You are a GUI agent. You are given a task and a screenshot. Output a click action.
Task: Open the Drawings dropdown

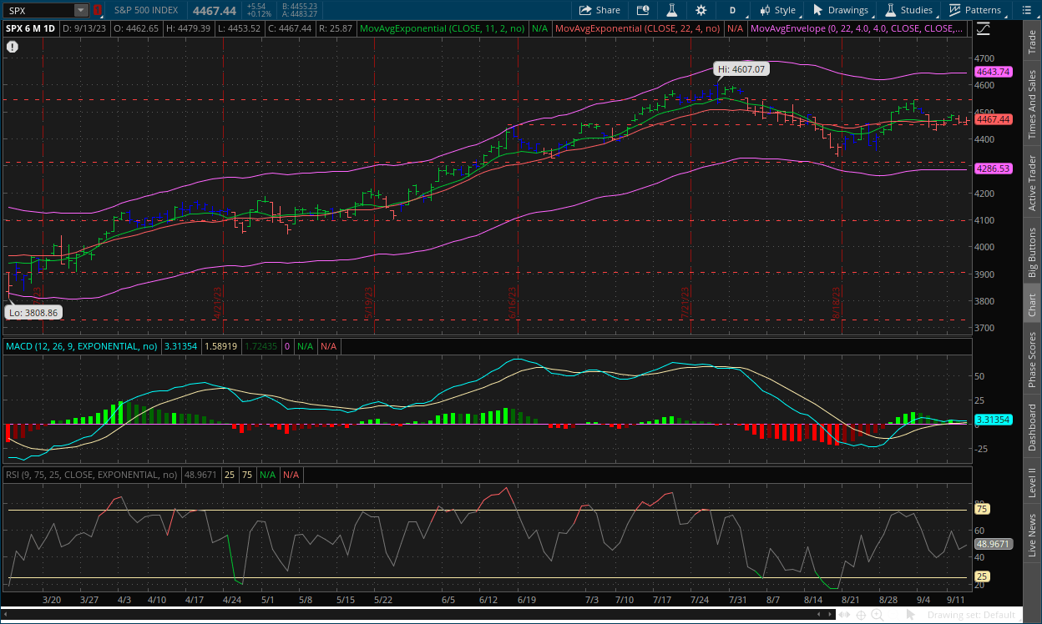(841, 10)
